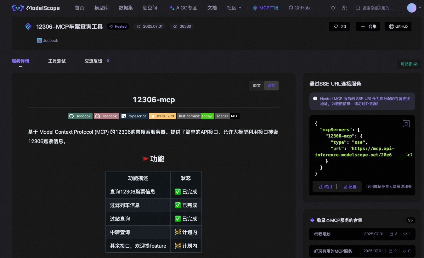Screen dimensions: 424x258
Task: Open the MCP广场 page
Action: point(265,8)
